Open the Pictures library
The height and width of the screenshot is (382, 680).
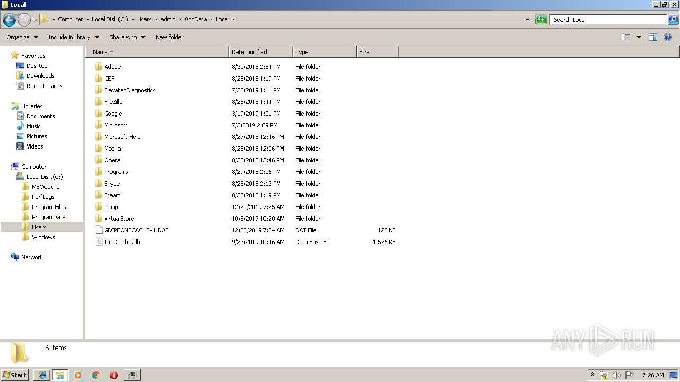pyautogui.click(x=37, y=136)
